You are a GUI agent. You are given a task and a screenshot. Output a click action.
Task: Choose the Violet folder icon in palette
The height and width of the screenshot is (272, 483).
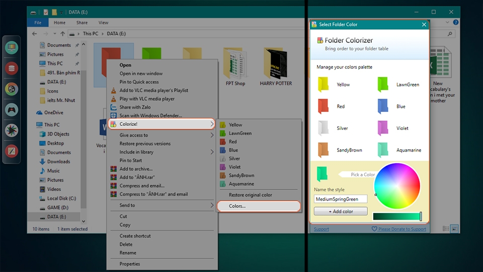click(x=383, y=128)
